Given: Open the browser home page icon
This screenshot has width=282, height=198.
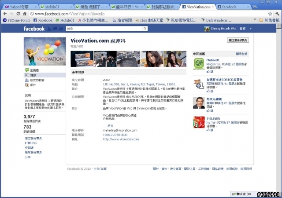Looking at the screenshot, I should tap(25, 14).
